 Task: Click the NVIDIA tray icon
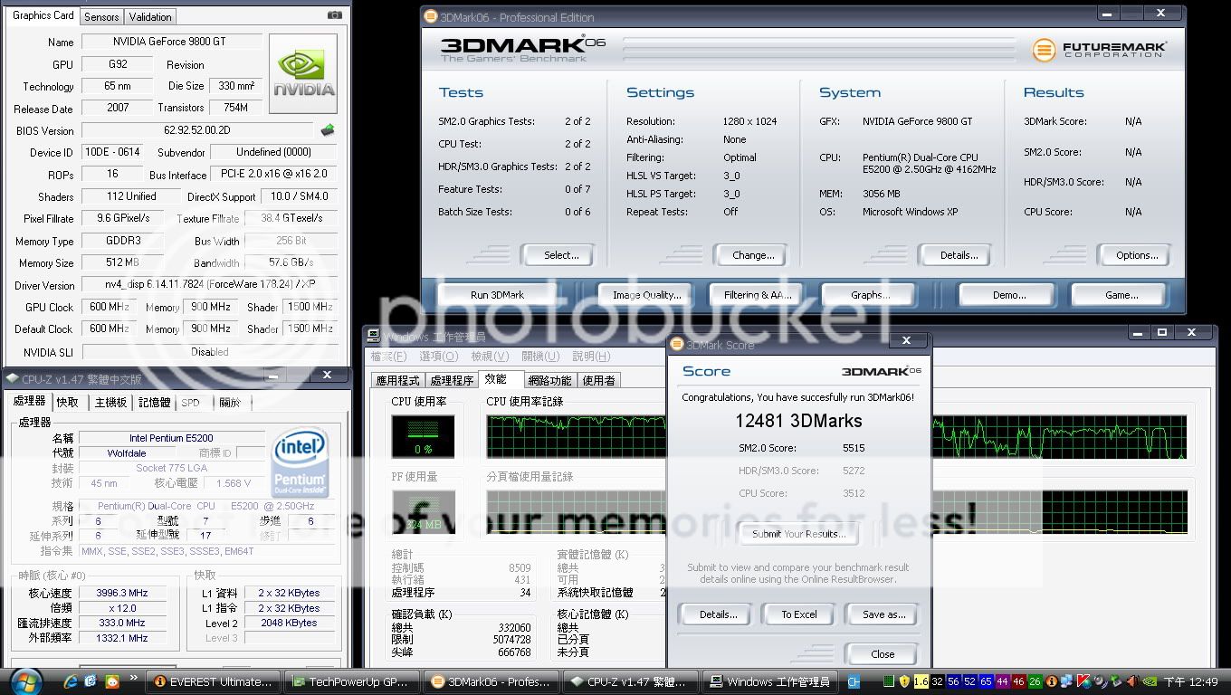[x=1149, y=681]
